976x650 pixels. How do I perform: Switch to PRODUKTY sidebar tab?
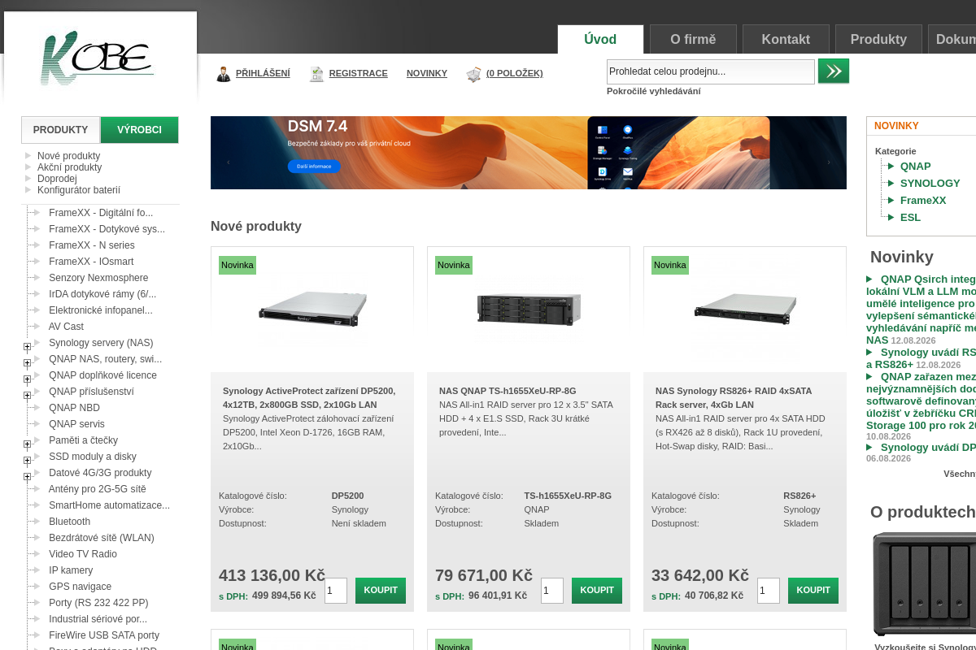pyautogui.click(x=60, y=130)
